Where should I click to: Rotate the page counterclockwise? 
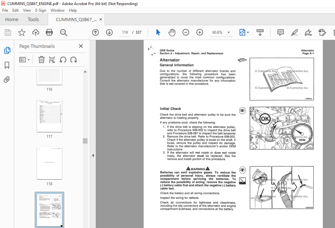(x=63, y=60)
